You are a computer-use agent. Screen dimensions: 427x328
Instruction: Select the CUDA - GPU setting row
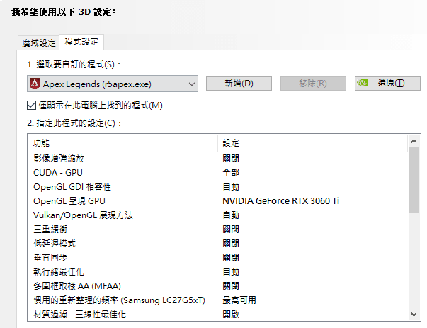pos(218,172)
